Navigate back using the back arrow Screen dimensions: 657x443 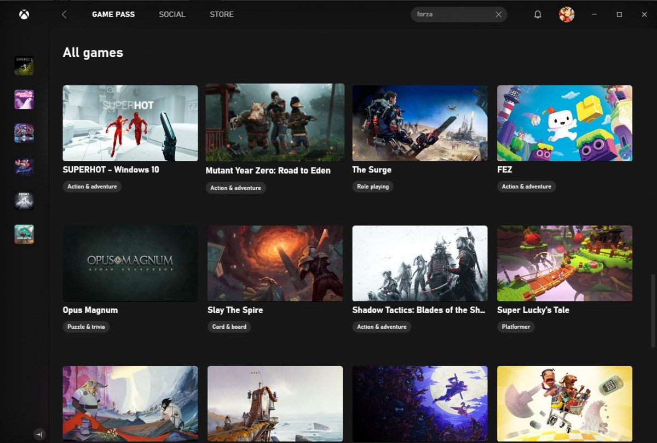pyautogui.click(x=64, y=14)
